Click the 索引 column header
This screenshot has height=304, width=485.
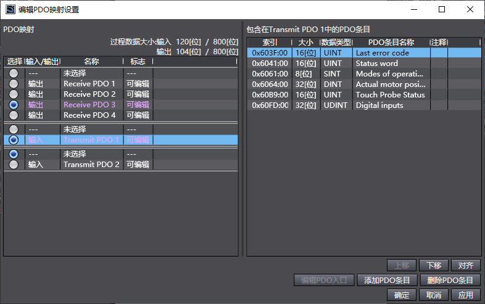270,43
